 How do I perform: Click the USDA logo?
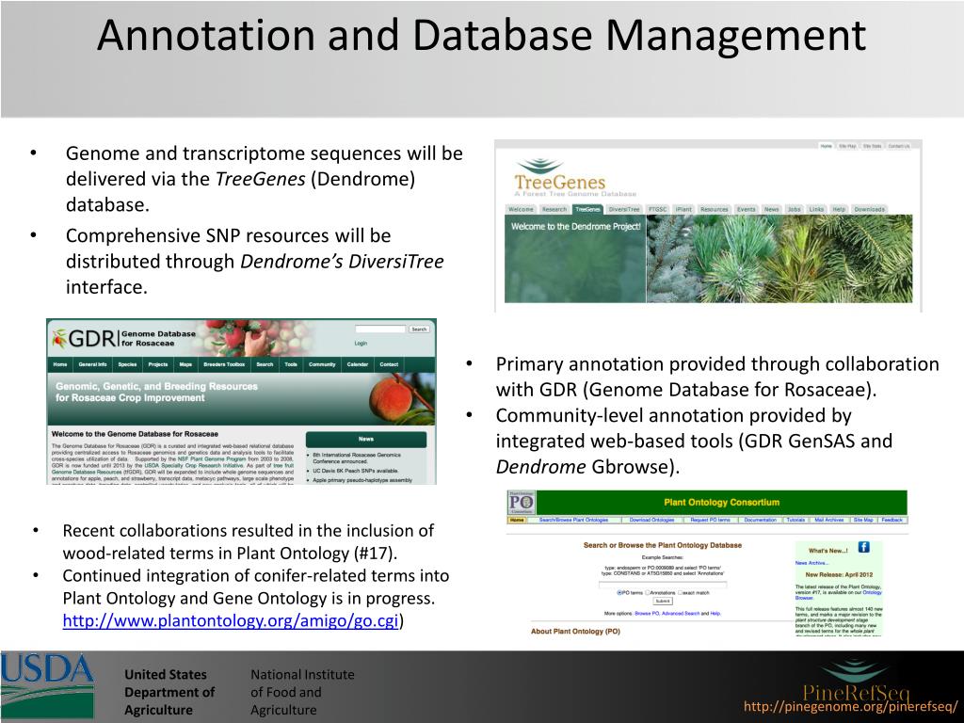[x=47, y=685]
